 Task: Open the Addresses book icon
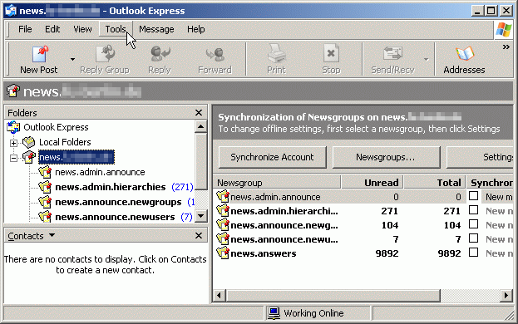click(465, 54)
